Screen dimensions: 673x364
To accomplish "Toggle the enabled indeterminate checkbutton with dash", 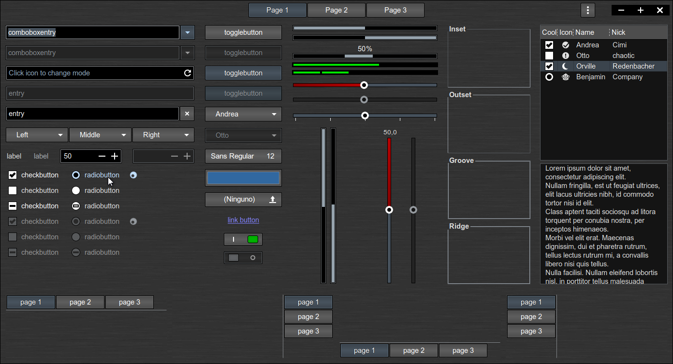I will coord(13,206).
